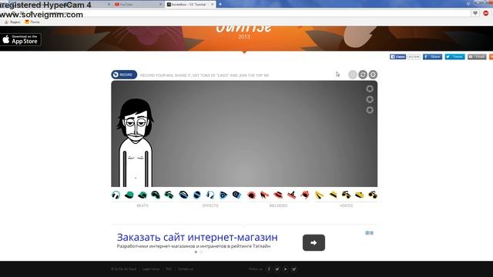This screenshot has height=277, width=493.
Task: Open the FAQ footer link
Action: [169, 269]
